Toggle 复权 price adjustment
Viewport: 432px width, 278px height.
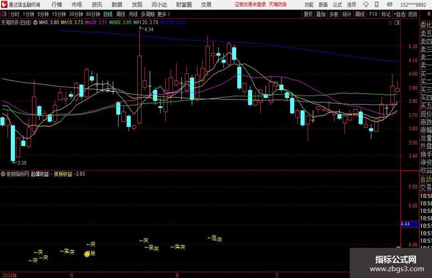click(308, 14)
